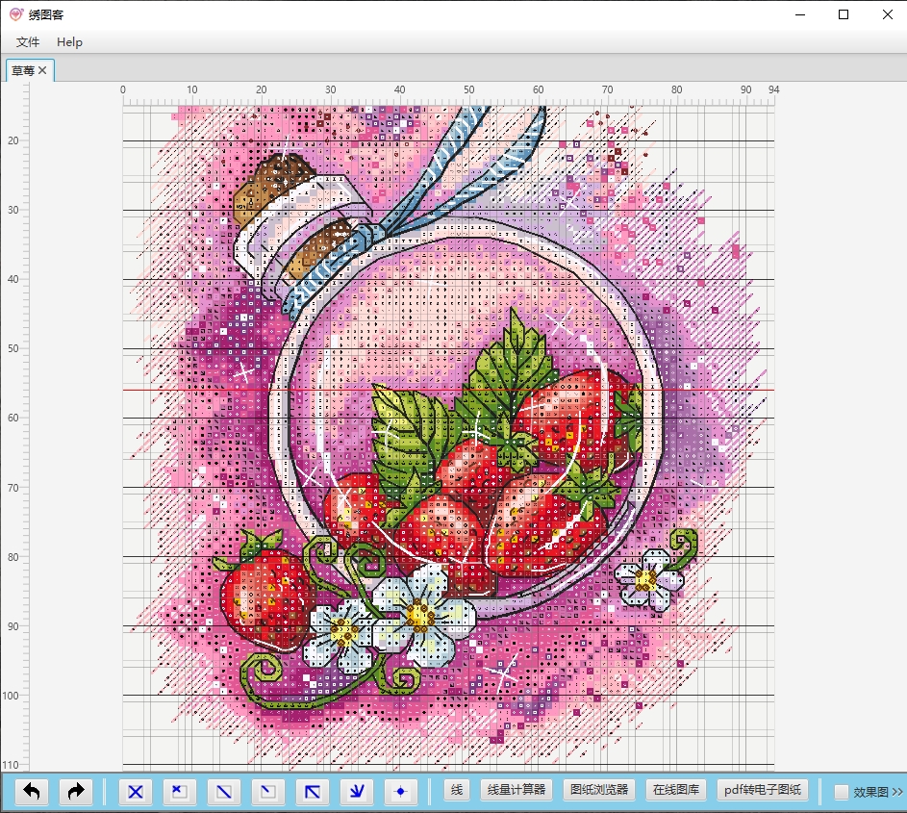Select the small quarter cross stitch tool
This screenshot has width=907, height=813.
click(179, 792)
